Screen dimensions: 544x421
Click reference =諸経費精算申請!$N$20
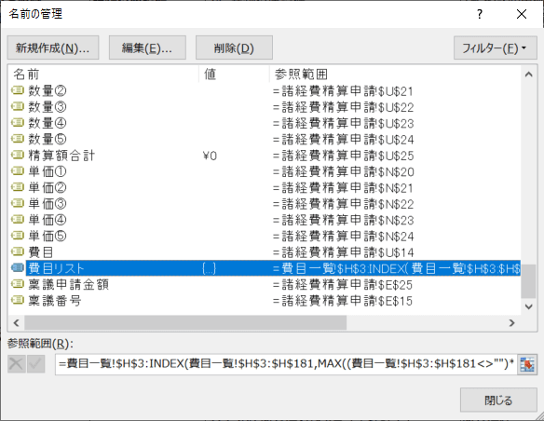click(343, 171)
